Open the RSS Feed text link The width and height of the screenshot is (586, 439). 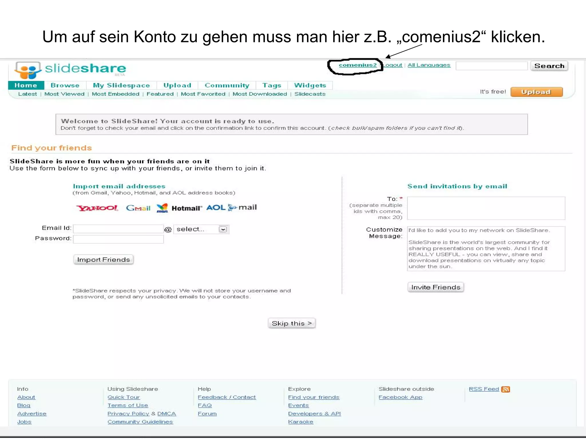tap(484, 389)
